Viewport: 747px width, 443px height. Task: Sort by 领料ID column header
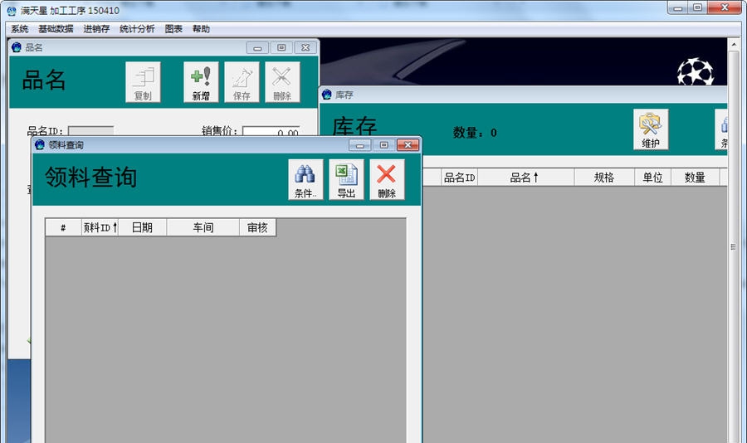click(x=100, y=227)
